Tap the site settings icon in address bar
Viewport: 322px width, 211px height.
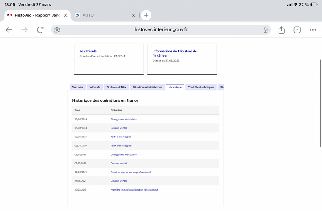tap(57, 30)
